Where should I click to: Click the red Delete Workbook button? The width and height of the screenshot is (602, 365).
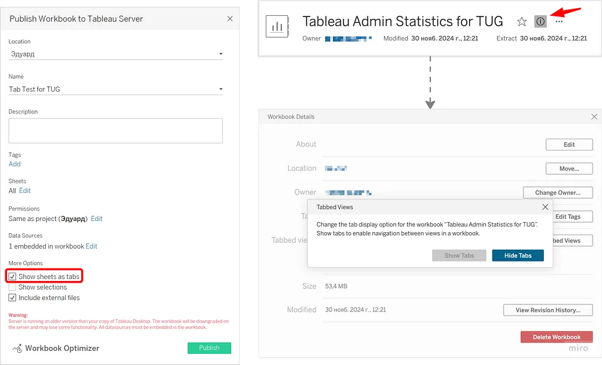point(556,337)
